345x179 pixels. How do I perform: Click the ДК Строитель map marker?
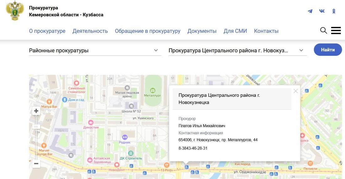pos(131,153)
